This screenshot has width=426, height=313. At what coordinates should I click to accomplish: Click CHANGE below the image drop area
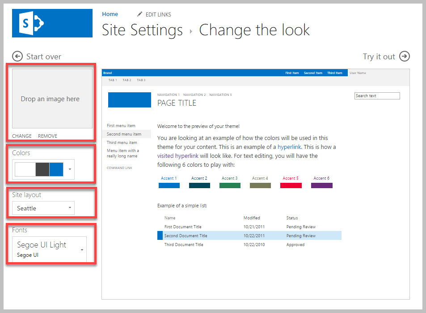point(21,136)
